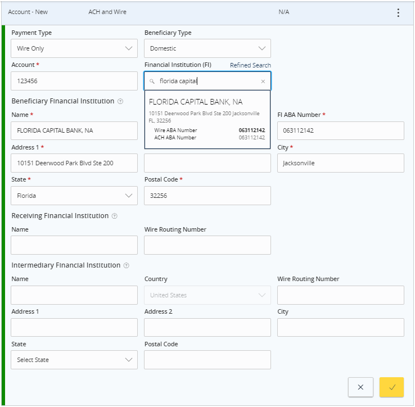
Task: Open the Intermediary Country dropdown
Action: 207,295
